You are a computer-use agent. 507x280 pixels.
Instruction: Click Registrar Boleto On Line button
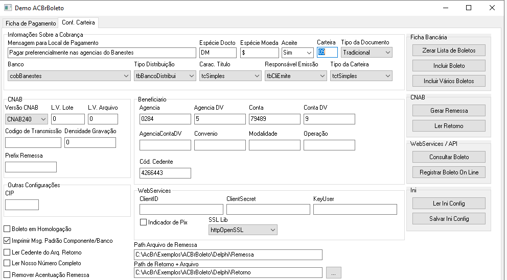tap(449, 172)
